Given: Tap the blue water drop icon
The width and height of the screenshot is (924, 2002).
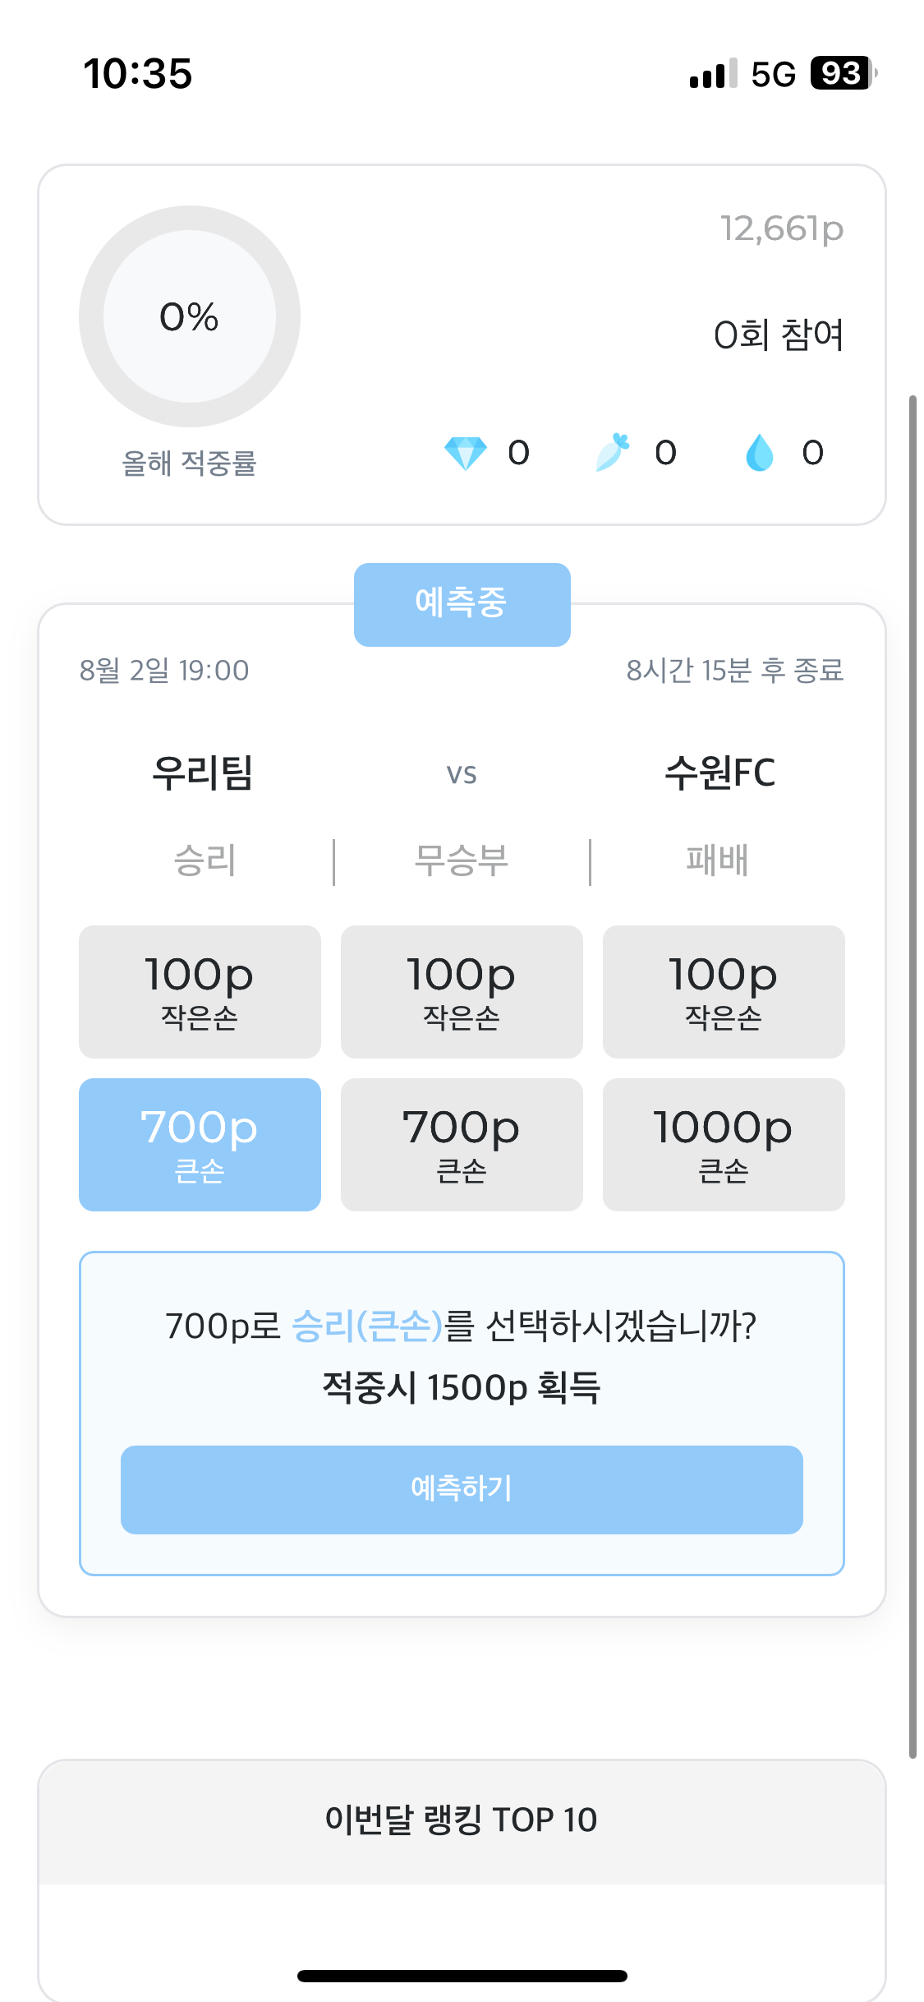Looking at the screenshot, I should 759,452.
